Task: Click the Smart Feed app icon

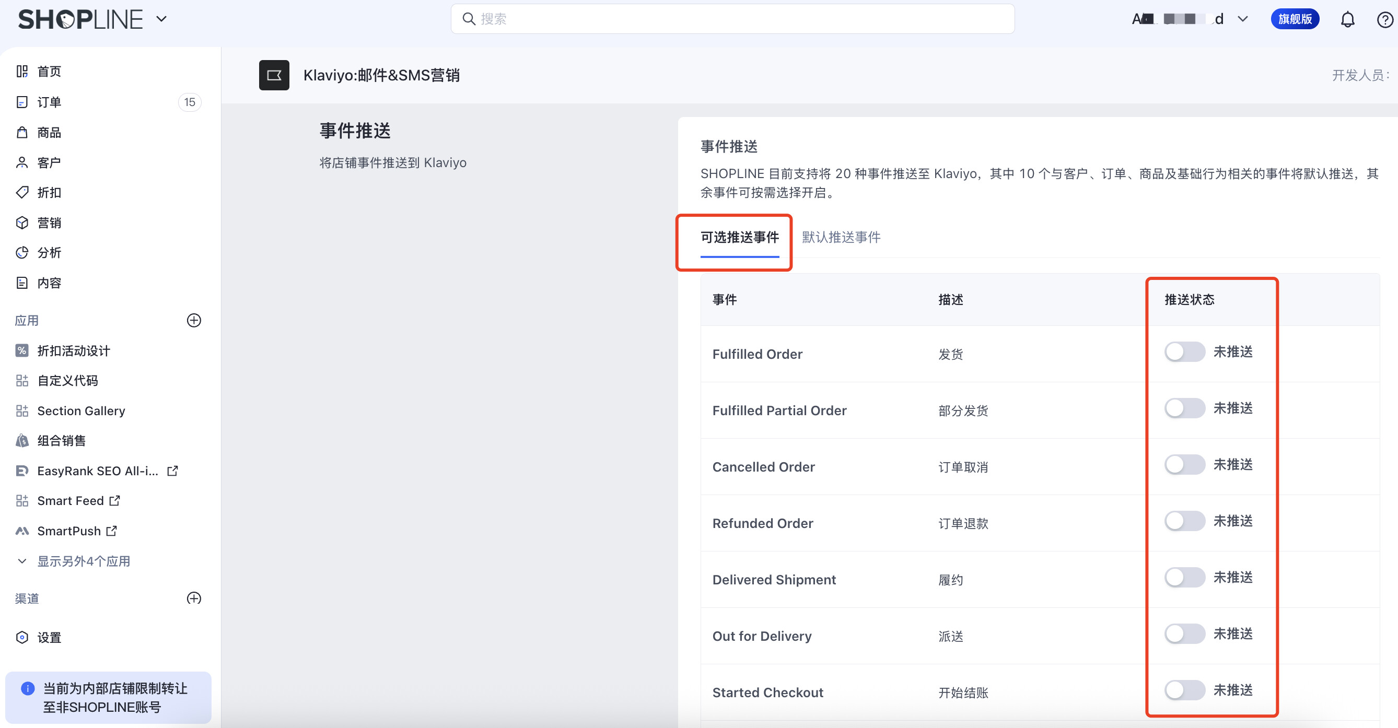Action: pyautogui.click(x=22, y=501)
